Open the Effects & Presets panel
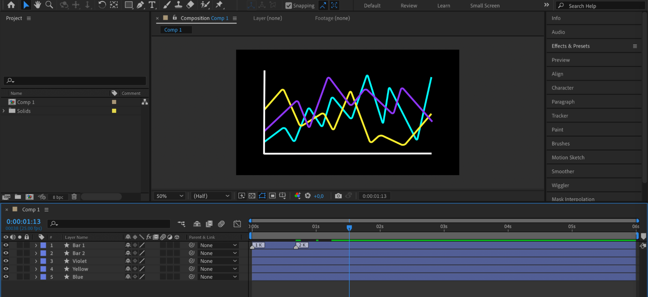Image resolution: width=648 pixels, height=297 pixels. tap(571, 46)
